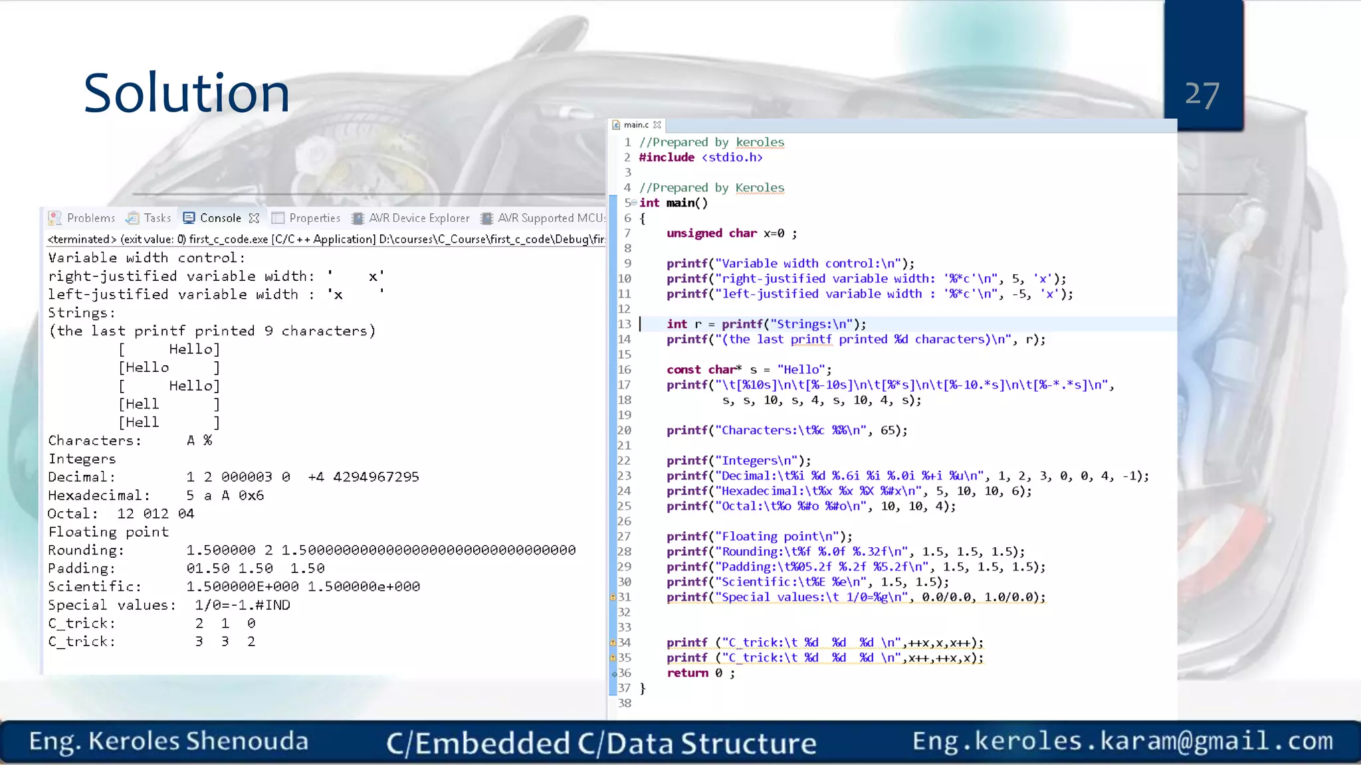The image size is (1361, 765).
Task: Click the AVR Device Explorer chip icon
Action: coord(358,218)
